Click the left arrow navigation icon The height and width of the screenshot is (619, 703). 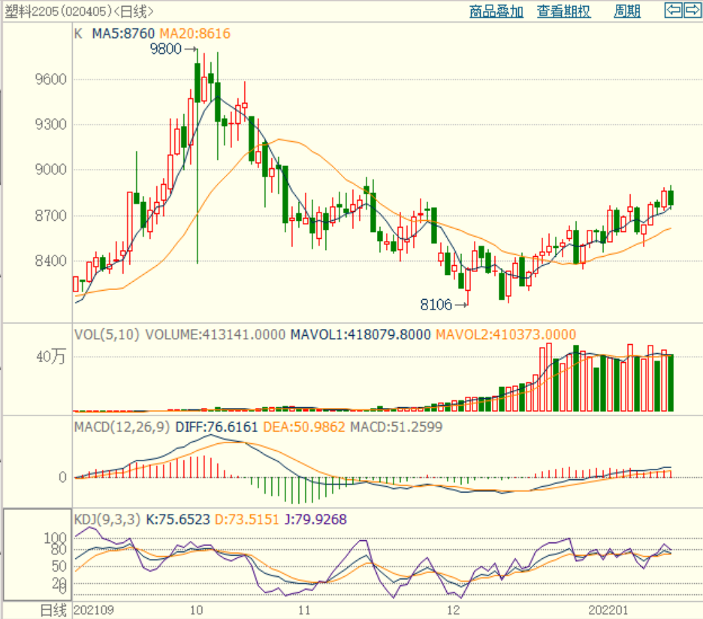[x=674, y=11]
